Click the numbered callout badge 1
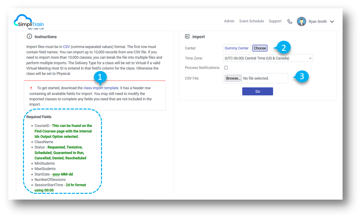Screen dimensions: 362x219 100,77
